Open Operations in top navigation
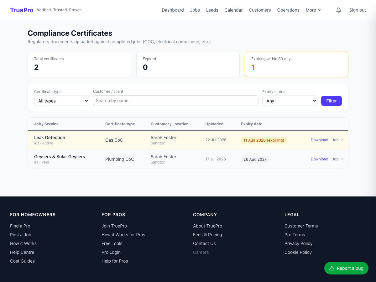 [288, 10]
